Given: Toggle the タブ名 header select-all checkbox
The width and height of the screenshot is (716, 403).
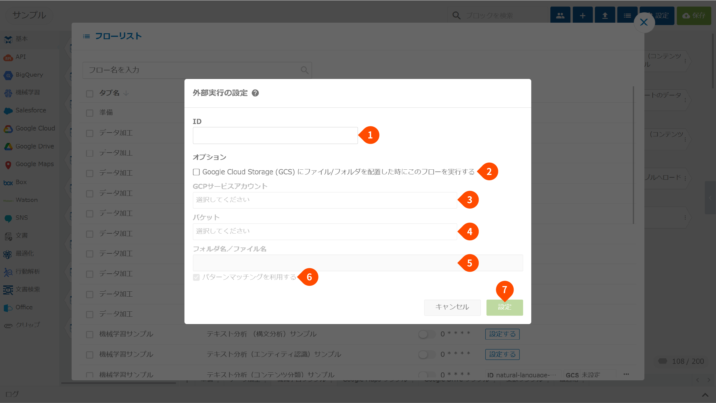Looking at the screenshot, I should tap(90, 94).
